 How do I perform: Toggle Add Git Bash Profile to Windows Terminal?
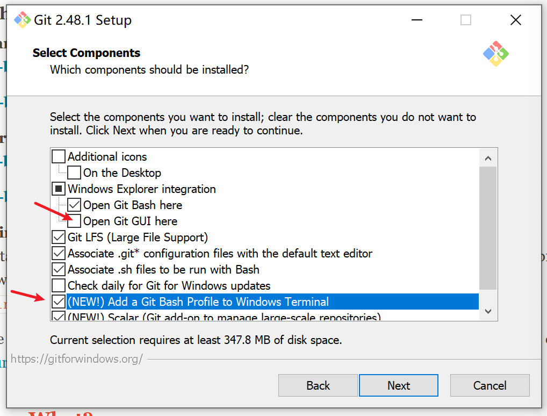58,302
